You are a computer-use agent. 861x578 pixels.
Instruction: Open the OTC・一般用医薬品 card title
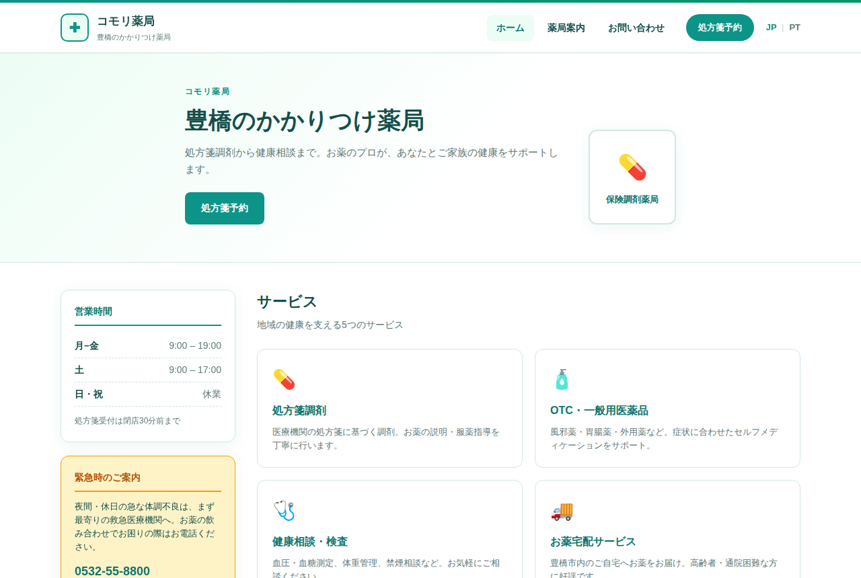(x=599, y=411)
